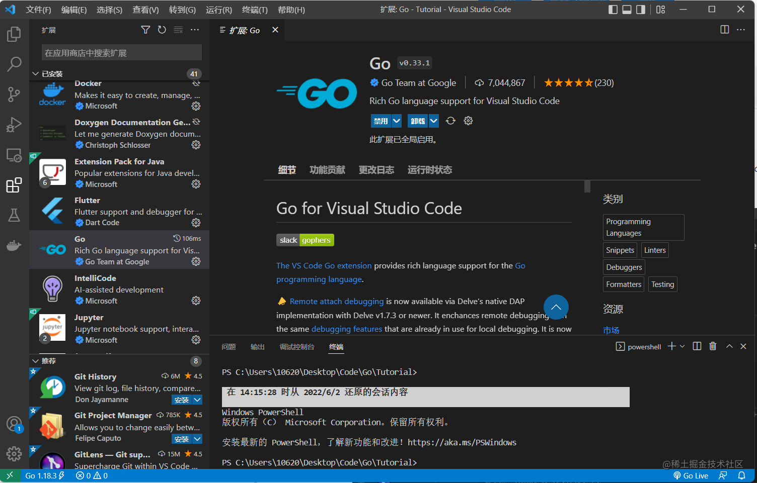Open the 禁用 disable dropdown arrow
Image resolution: width=757 pixels, height=483 pixels.
click(397, 121)
